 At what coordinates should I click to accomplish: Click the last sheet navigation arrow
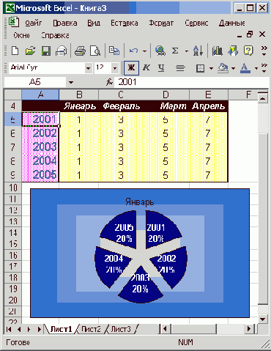[x=39, y=329]
